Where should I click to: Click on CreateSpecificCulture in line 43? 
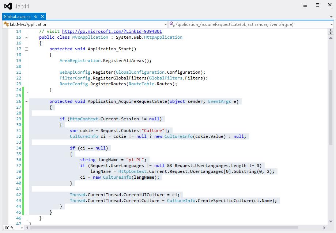[x=224, y=201]
